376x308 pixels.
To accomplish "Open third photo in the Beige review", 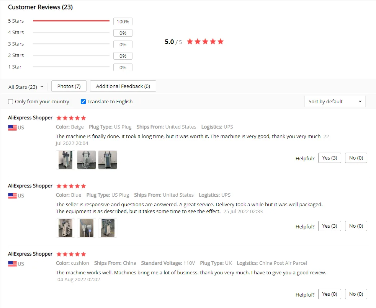I will 108,160.
